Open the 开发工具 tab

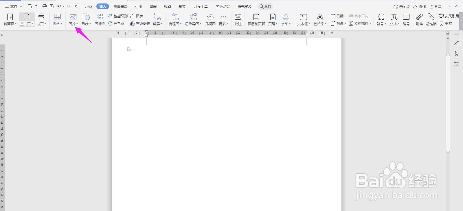pyautogui.click(x=201, y=6)
